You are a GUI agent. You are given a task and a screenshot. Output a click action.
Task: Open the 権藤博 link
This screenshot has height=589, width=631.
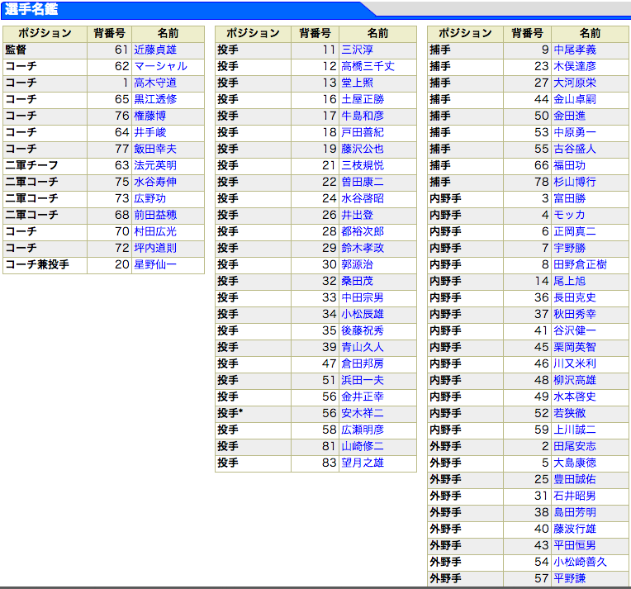pos(150,116)
